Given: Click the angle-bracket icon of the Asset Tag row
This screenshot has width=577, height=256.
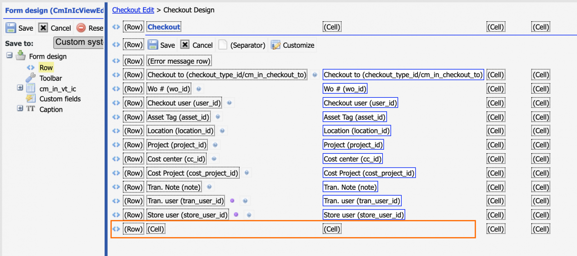Looking at the screenshot, I should pos(116,117).
